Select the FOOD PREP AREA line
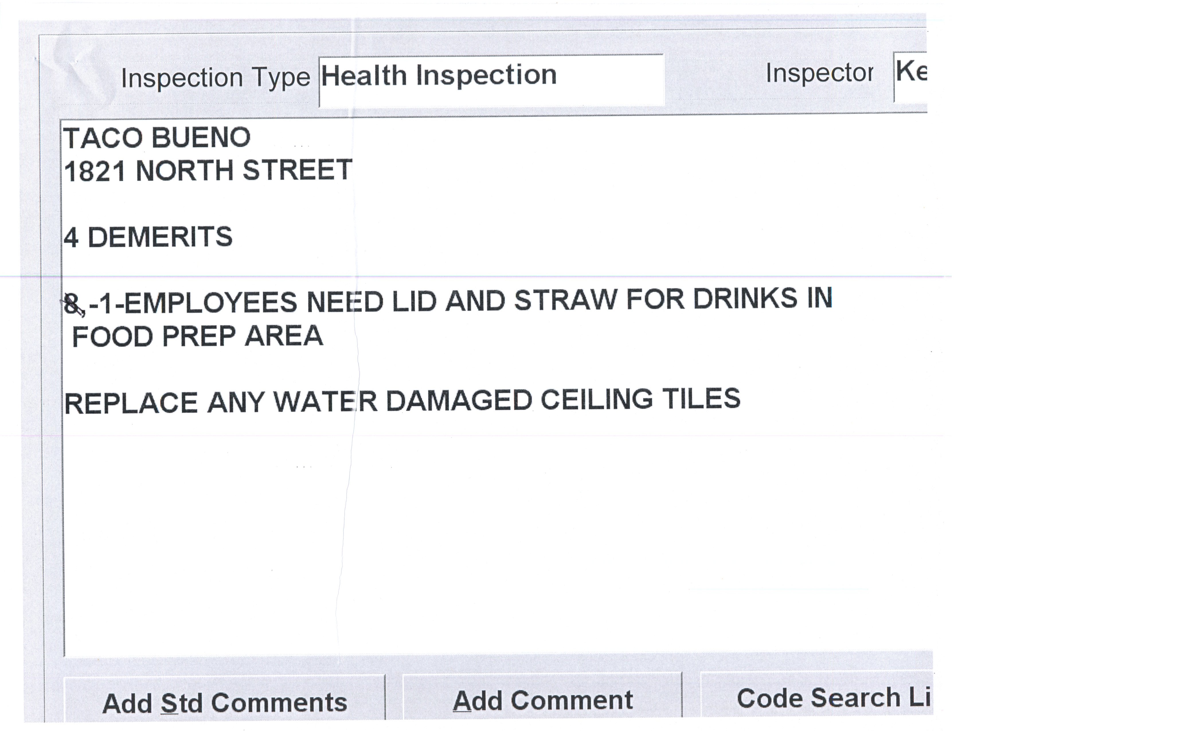The height and width of the screenshot is (731, 1204). pos(198,337)
